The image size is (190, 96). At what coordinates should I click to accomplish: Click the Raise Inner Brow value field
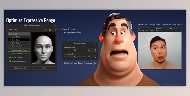(91, 50)
